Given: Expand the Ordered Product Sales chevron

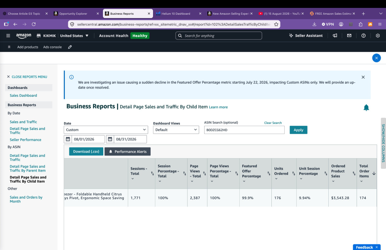Looking at the screenshot, I should click(x=333, y=181).
